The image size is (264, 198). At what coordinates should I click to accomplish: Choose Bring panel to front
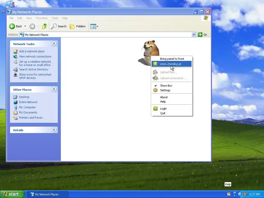(171, 59)
